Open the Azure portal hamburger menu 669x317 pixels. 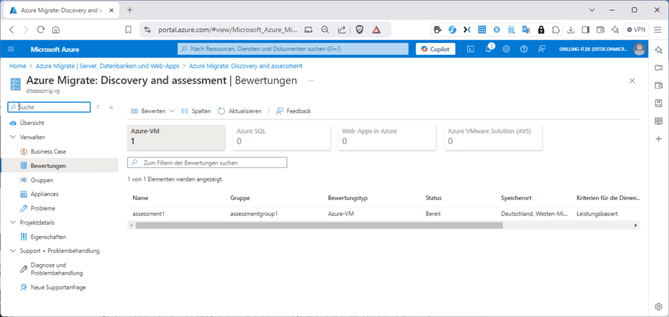click(x=12, y=49)
